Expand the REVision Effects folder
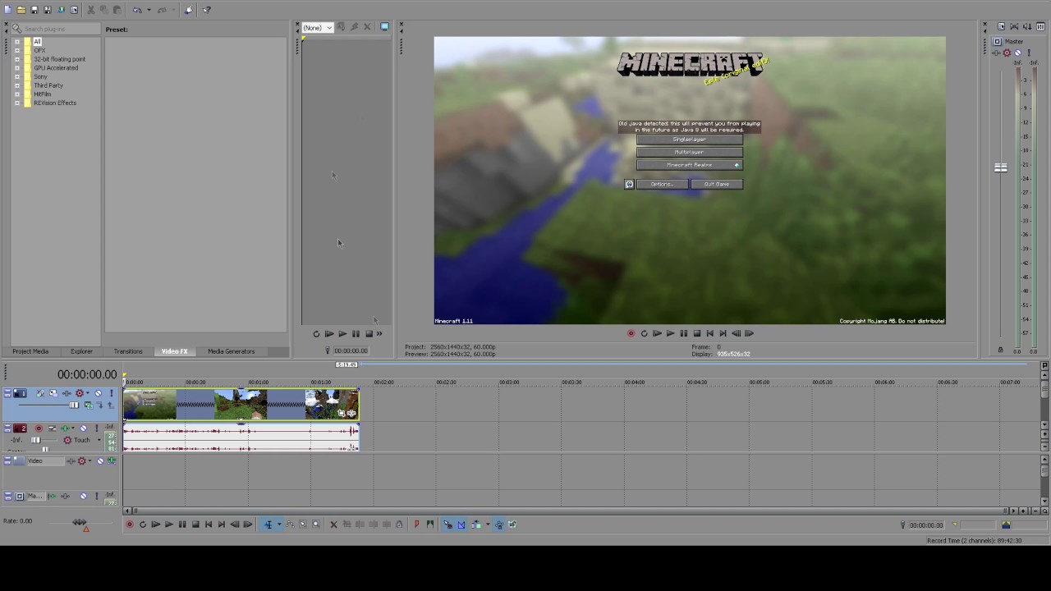This screenshot has height=591, width=1051. pyautogui.click(x=17, y=103)
